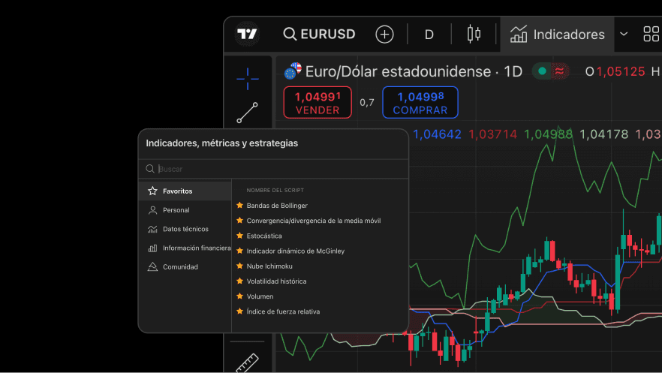
Task: Open the candlestick chart type icon
Action: tap(474, 35)
